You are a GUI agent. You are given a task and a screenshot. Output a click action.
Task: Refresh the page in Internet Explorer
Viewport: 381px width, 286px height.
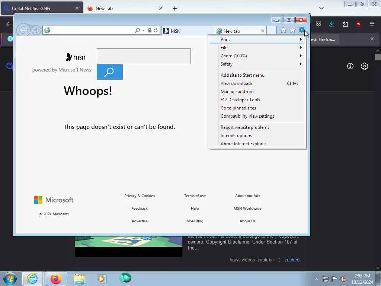click(156, 30)
